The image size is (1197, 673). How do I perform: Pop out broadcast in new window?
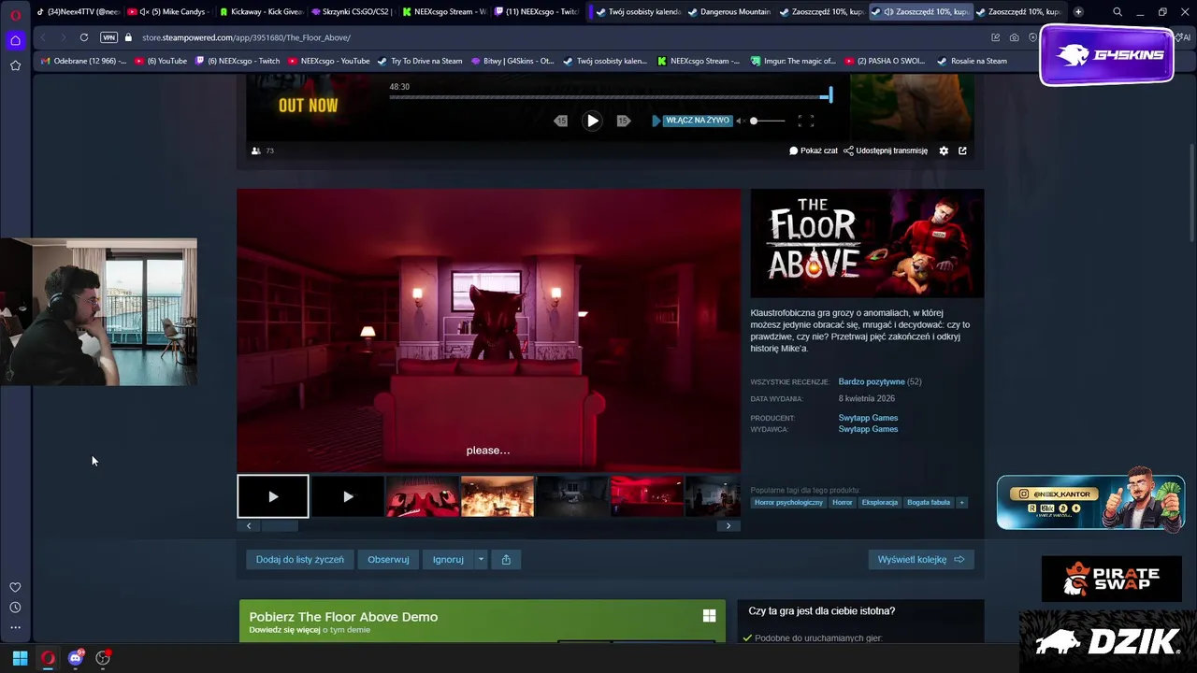(962, 150)
